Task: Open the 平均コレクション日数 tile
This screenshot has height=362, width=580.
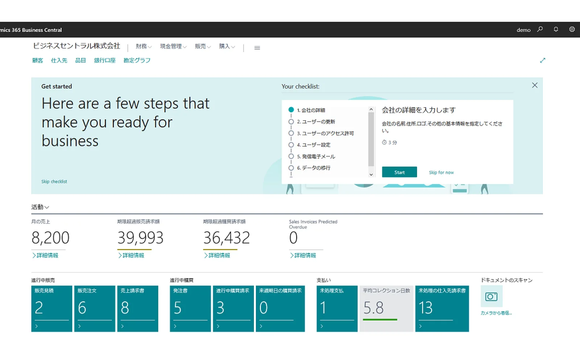Action: coord(386,309)
